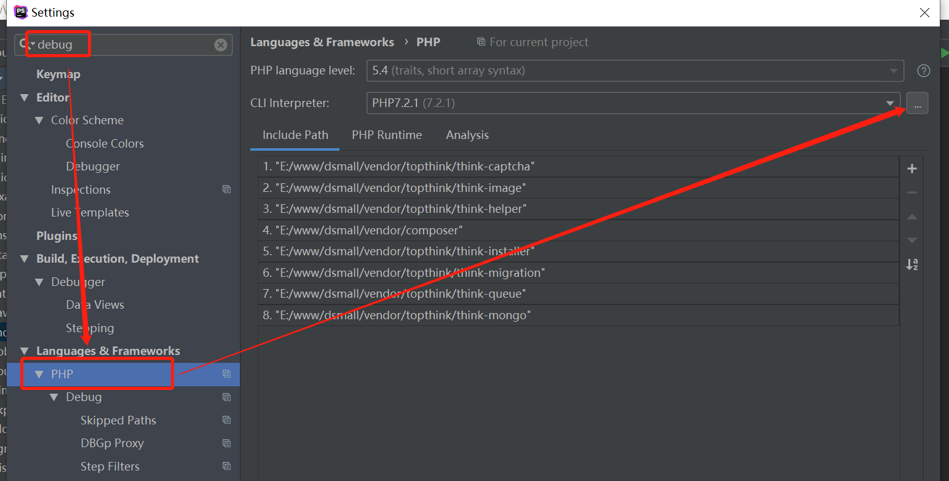
Task: Focus the settings search field
Action: 123,45
